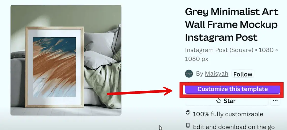Click the Instagram Post (Square) format text
The image size is (287, 130).
coord(219,50)
